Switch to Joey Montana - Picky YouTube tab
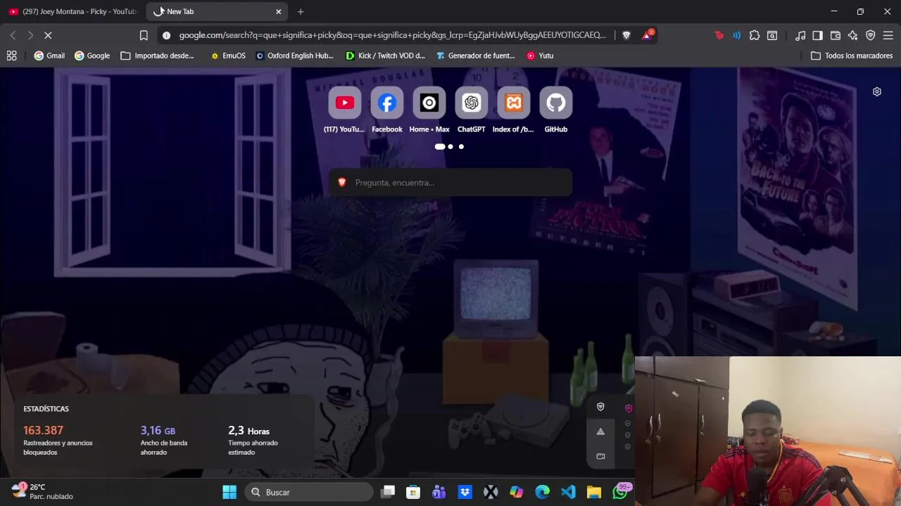The image size is (901, 506). pyautogui.click(x=73, y=11)
